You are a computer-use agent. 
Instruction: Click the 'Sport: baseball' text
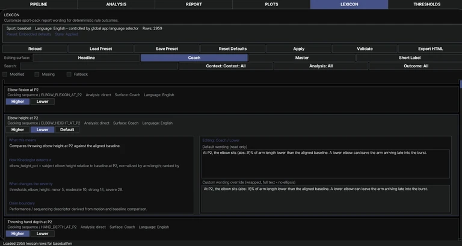click(x=19, y=29)
